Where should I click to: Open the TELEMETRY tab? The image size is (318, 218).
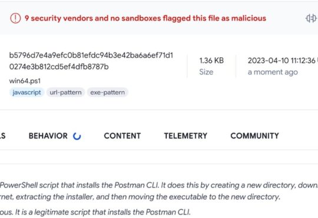coord(185,136)
